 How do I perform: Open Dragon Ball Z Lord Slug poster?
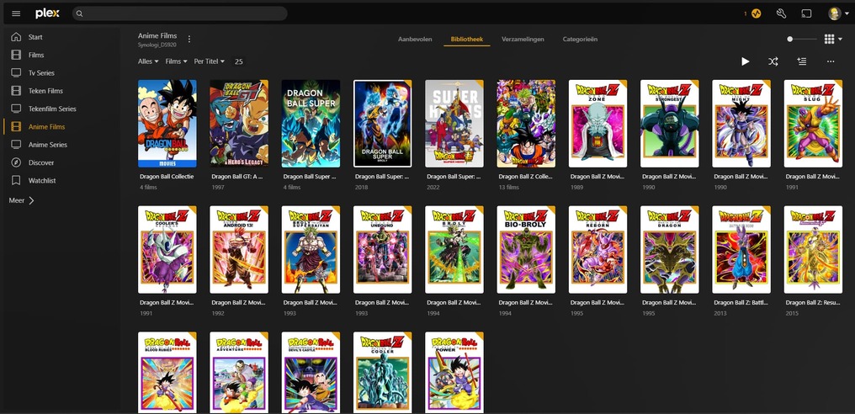pos(813,124)
